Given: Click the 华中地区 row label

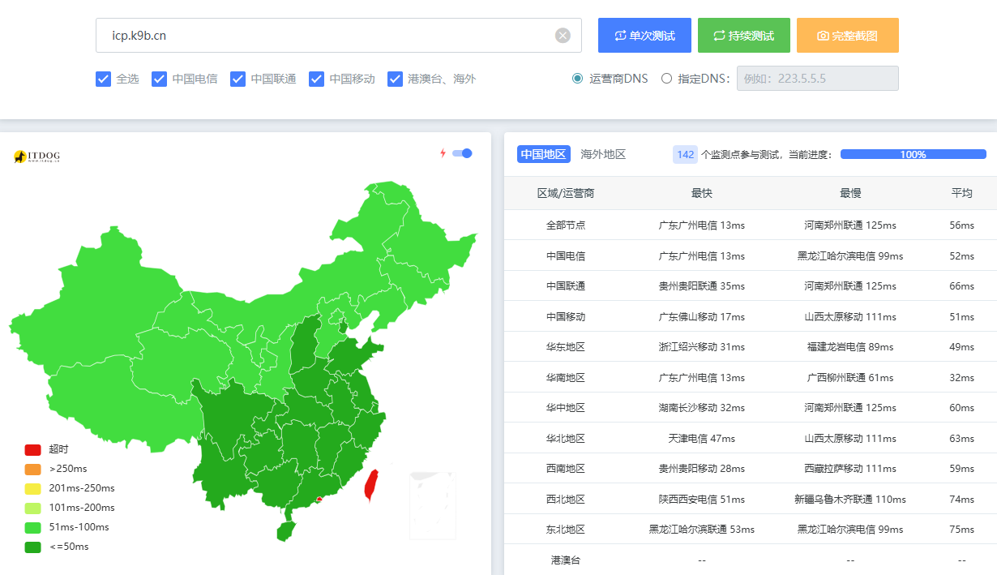Looking at the screenshot, I should [566, 408].
